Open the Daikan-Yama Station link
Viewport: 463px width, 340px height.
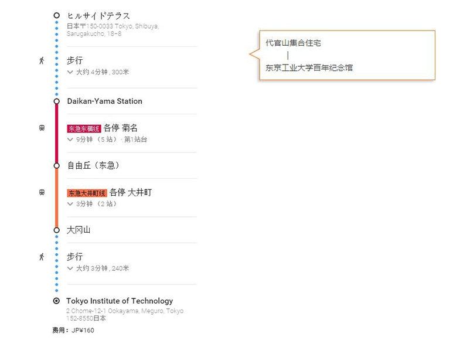[104, 101]
